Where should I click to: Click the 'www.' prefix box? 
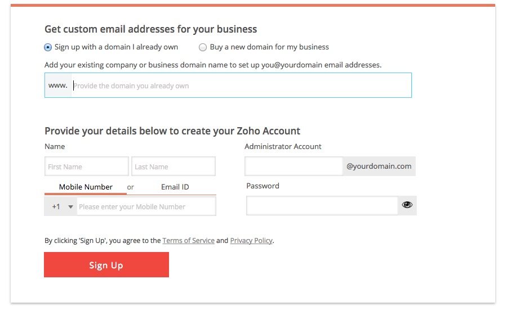[58, 85]
